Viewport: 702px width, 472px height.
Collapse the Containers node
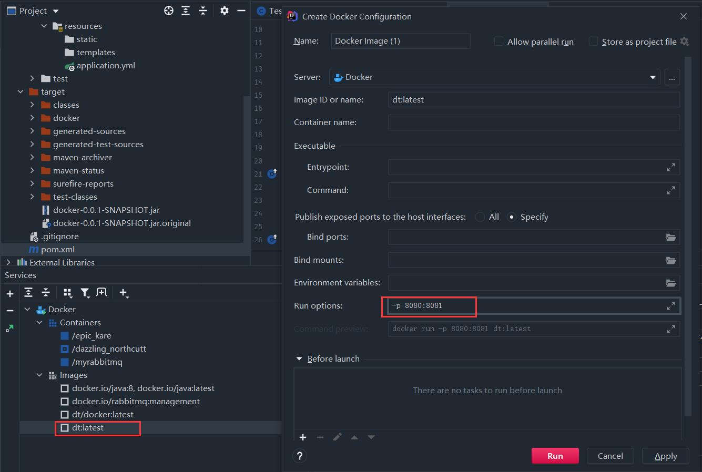(x=39, y=322)
